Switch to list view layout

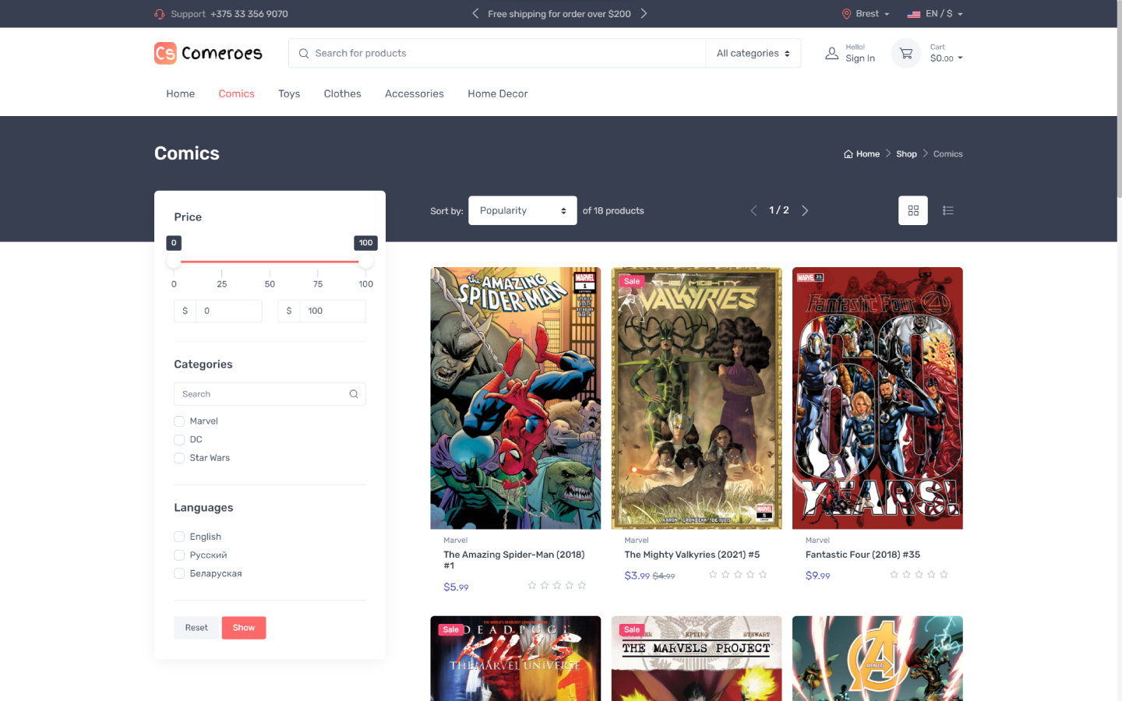point(948,210)
